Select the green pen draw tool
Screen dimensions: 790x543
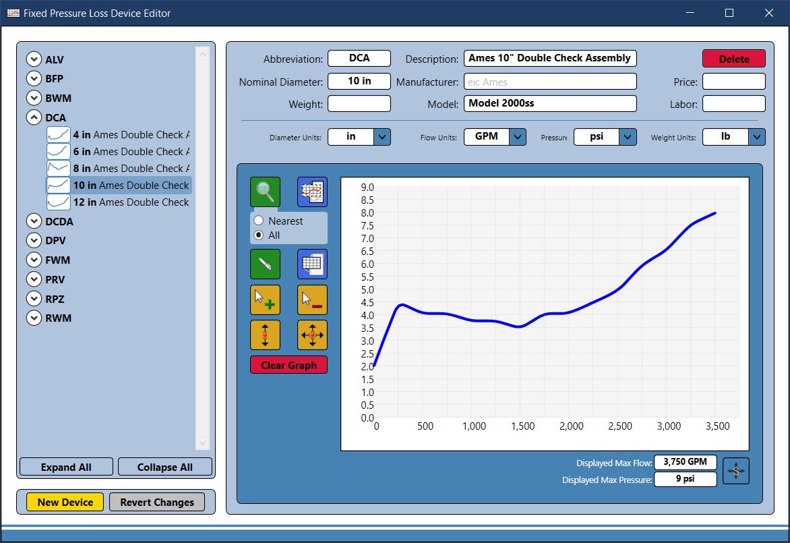(x=265, y=264)
